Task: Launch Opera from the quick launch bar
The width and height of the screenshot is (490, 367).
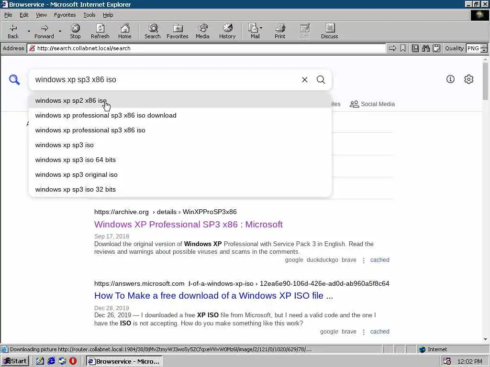Action: click(x=73, y=361)
